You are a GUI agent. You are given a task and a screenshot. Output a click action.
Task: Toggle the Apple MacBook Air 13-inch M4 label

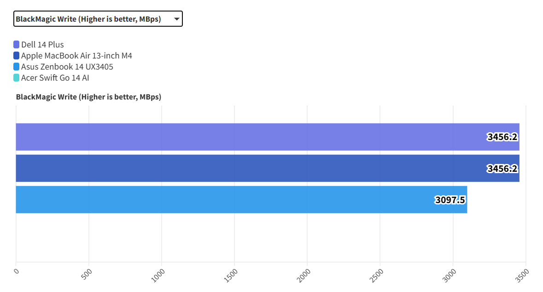pyautogui.click(x=76, y=56)
